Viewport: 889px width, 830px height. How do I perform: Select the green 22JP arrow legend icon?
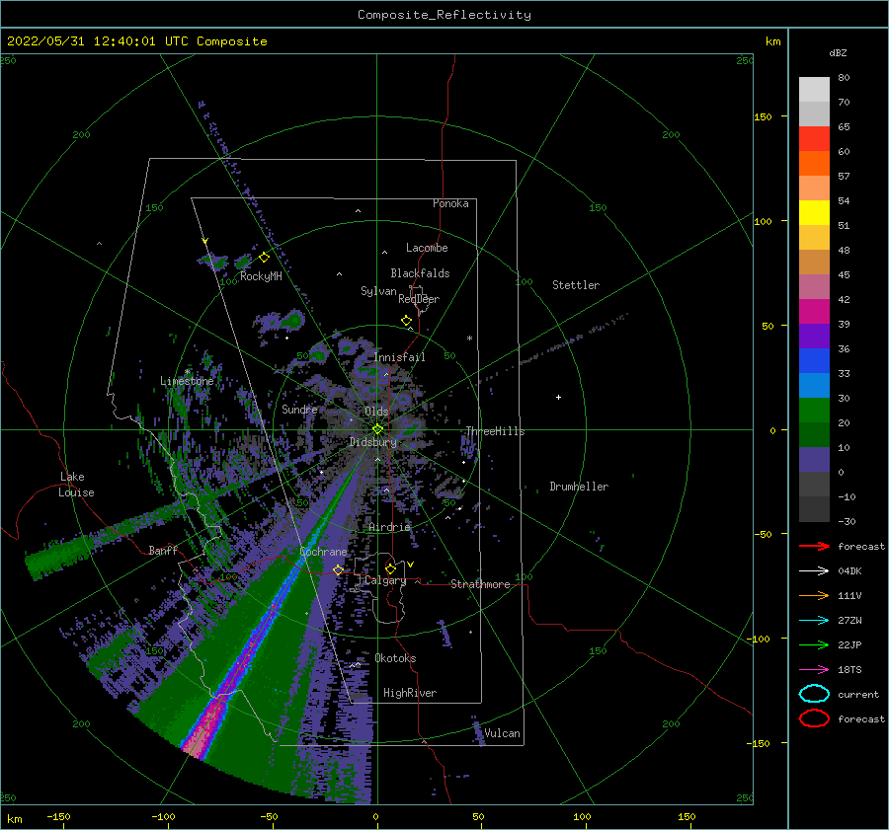[x=814, y=644]
